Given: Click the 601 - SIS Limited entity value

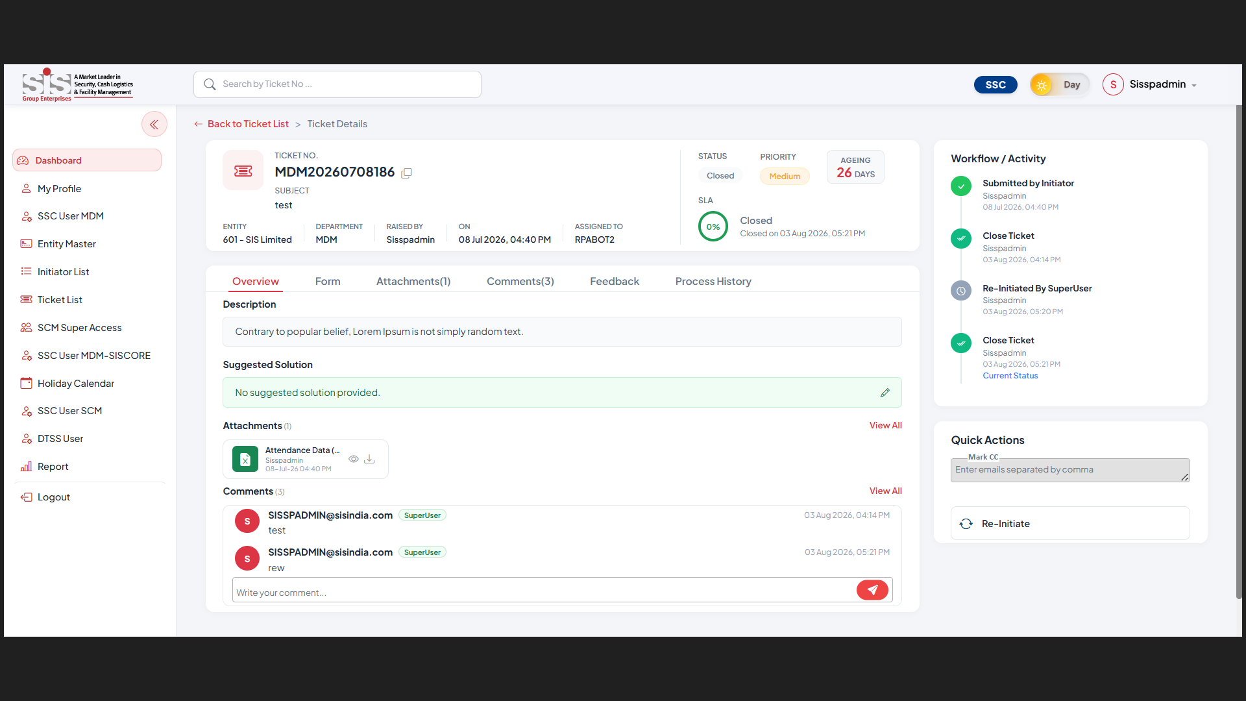Looking at the screenshot, I should 257,240.
